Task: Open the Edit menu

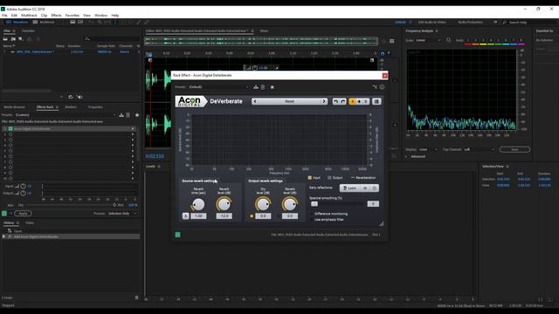Action: coord(14,16)
